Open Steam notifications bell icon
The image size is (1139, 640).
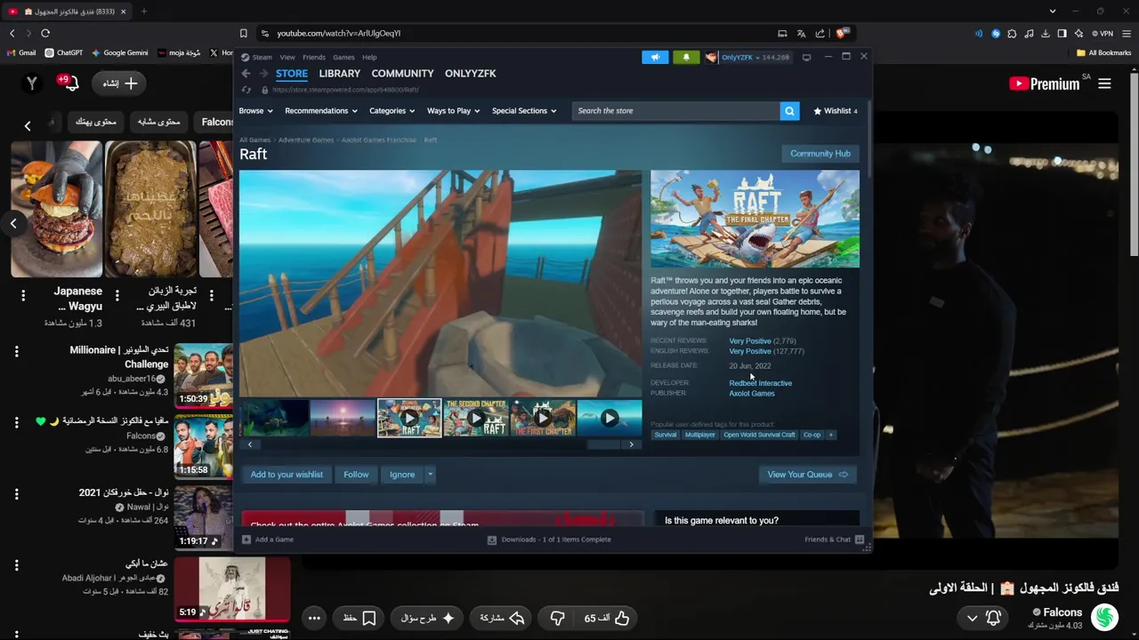(686, 57)
